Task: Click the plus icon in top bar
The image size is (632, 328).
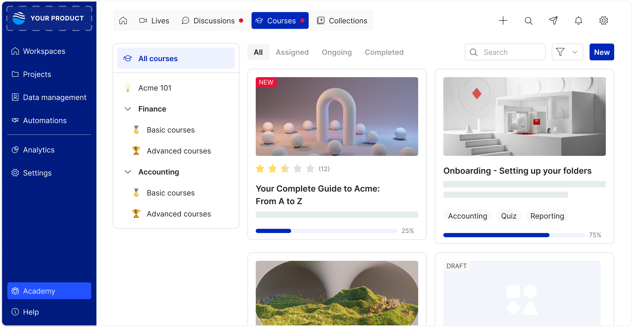Action: 503,20
